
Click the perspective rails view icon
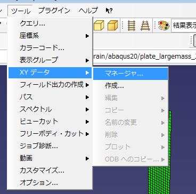(x=145, y=26)
